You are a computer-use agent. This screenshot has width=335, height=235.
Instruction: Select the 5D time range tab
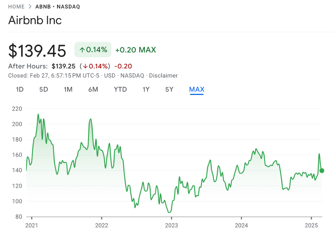(x=44, y=89)
